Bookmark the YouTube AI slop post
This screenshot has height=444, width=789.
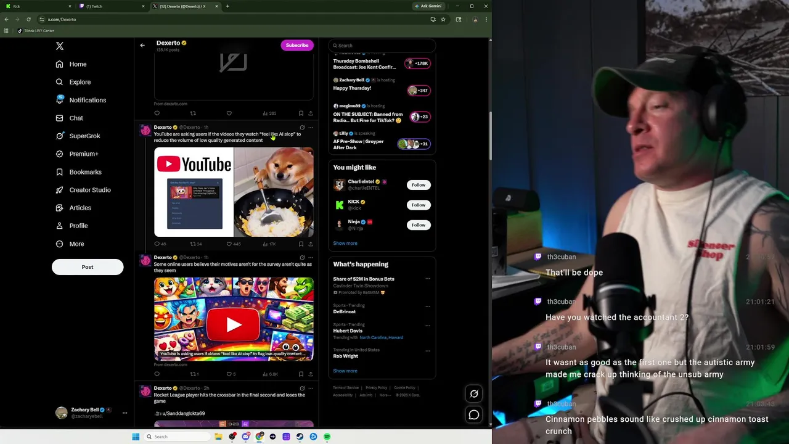(301, 244)
